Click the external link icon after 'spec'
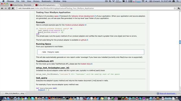This screenshot has width=181, height=101. tap(59, 16)
